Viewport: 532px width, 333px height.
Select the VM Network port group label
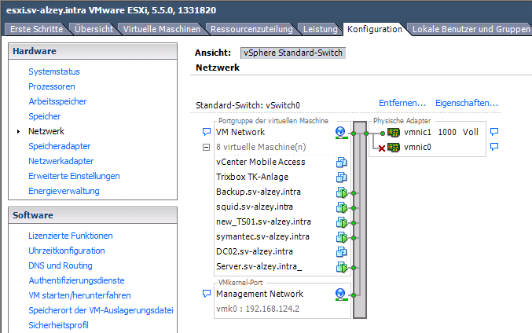240,132
